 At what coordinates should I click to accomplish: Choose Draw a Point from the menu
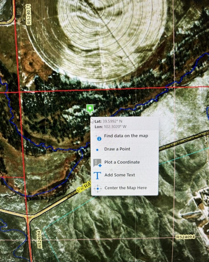pos(117,149)
